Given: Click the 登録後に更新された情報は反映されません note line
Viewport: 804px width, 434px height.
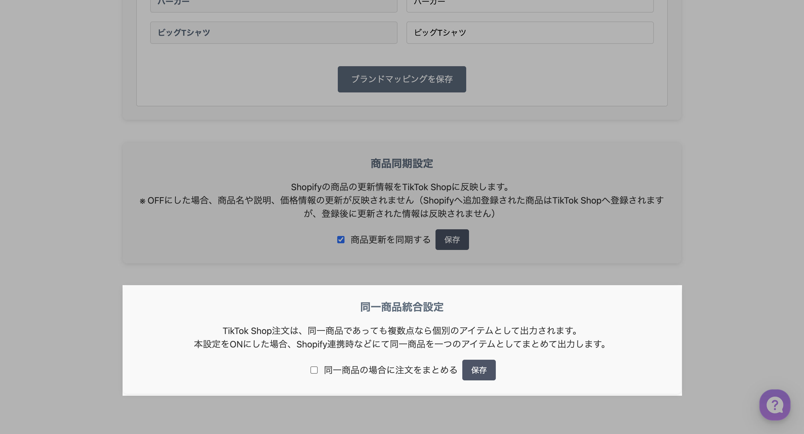Looking at the screenshot, I should [x=400, y=214].
